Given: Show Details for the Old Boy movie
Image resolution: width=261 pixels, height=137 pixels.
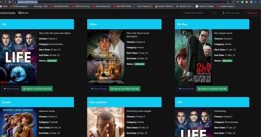Looking at the screenshot, I should tap(187, 89).
